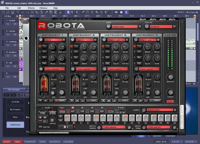Open the File menu

(7, 8)
